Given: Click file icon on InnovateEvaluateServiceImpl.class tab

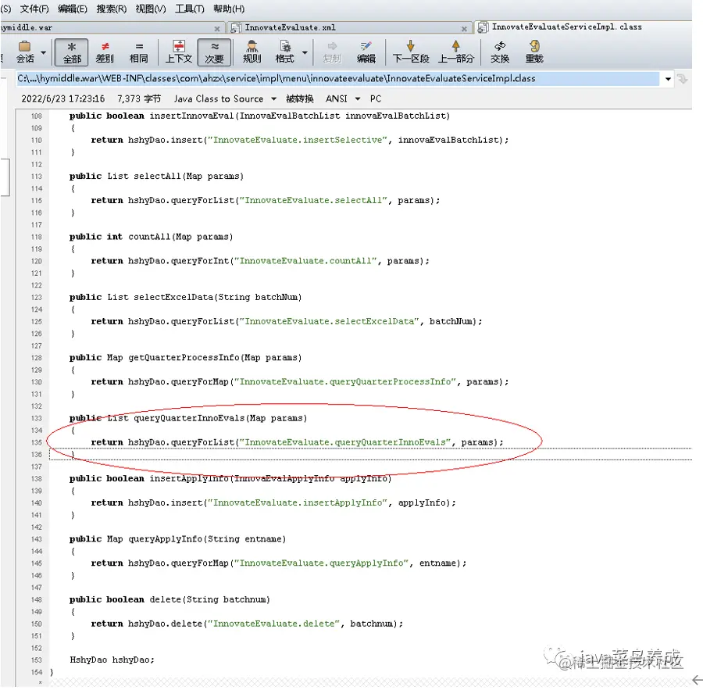Looking at the screenshot, I should (483, 27).
